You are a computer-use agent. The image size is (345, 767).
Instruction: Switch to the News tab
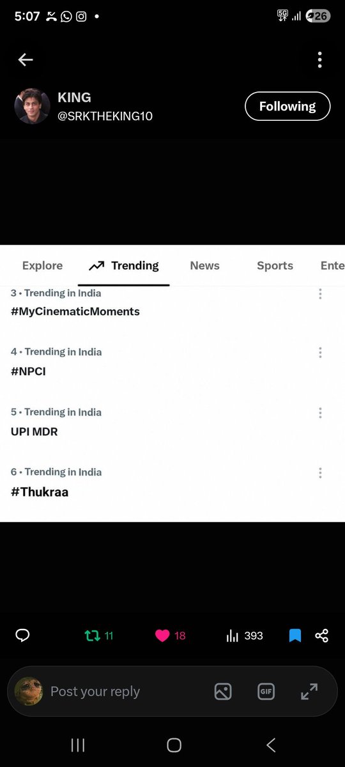(204, 265)
